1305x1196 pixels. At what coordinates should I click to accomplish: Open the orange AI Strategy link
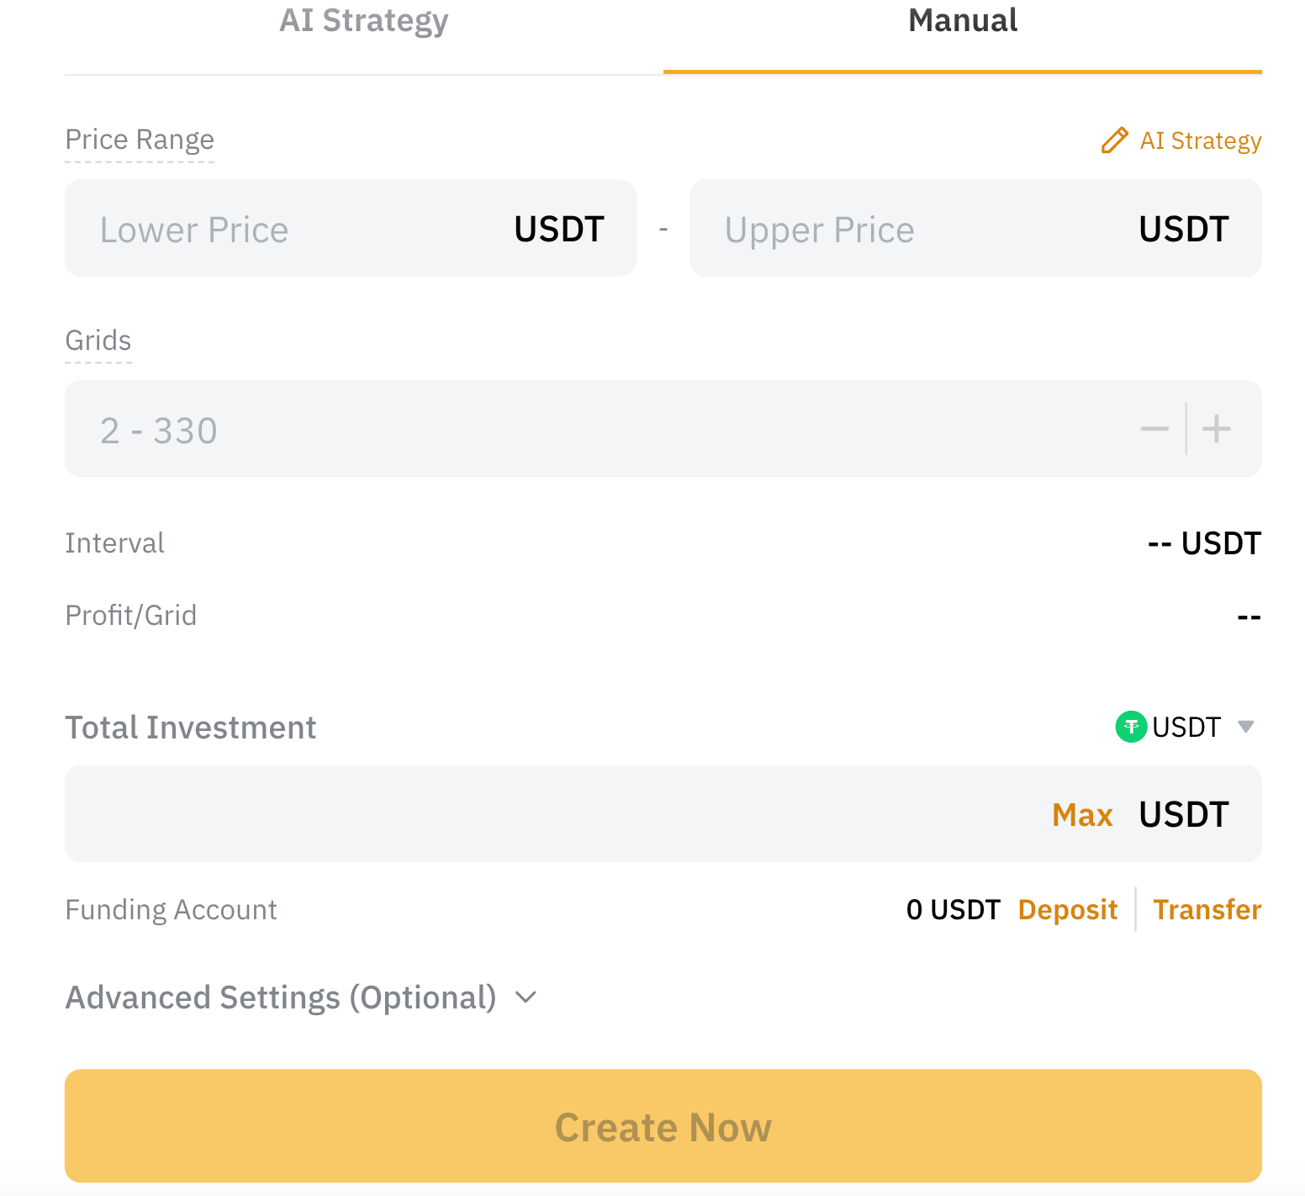point(1200,140)
